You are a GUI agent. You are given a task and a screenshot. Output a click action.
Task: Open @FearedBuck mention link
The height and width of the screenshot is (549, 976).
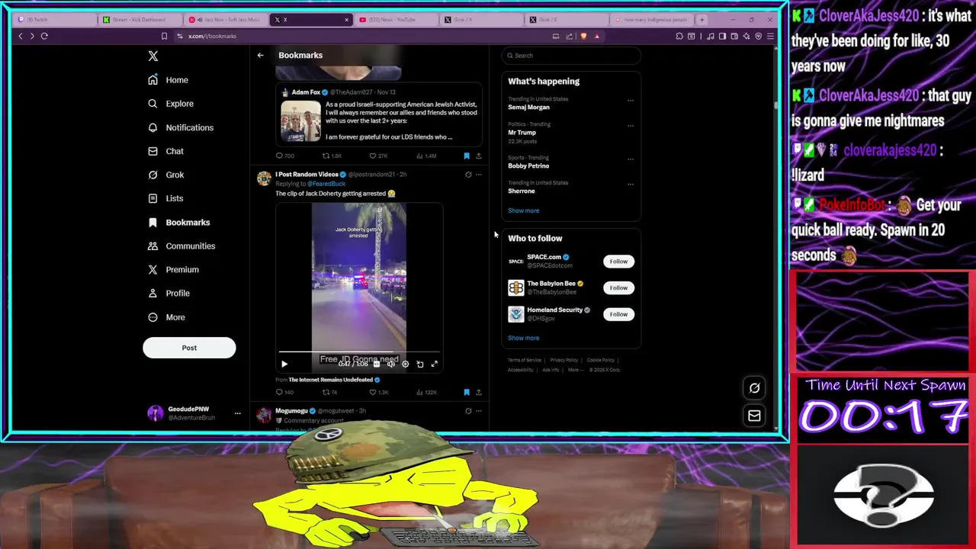click(326, 184)
